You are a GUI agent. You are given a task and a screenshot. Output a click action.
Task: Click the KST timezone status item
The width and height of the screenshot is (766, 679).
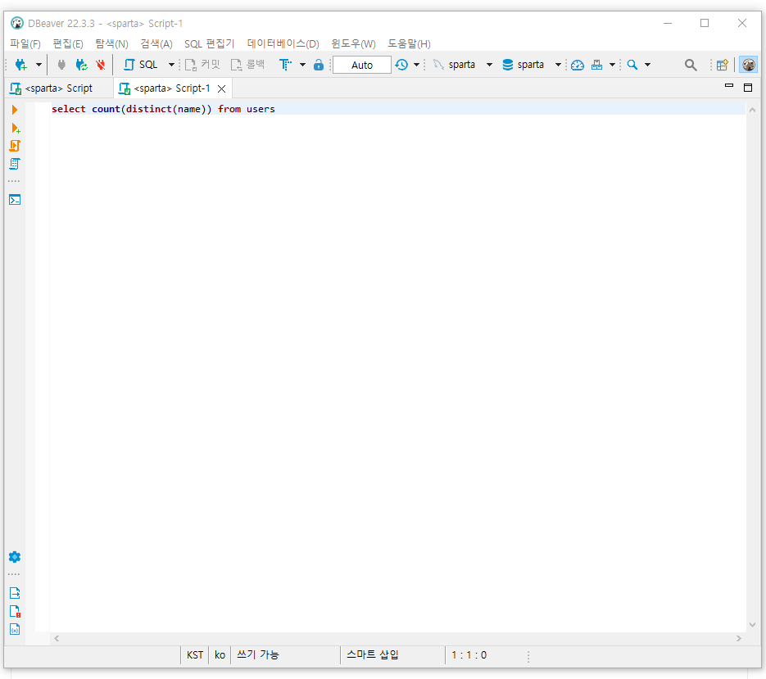195,655
